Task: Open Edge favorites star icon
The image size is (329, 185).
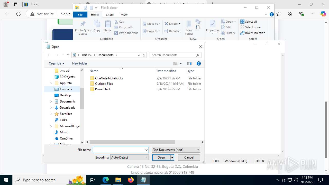Action: (x=279, y=14)
